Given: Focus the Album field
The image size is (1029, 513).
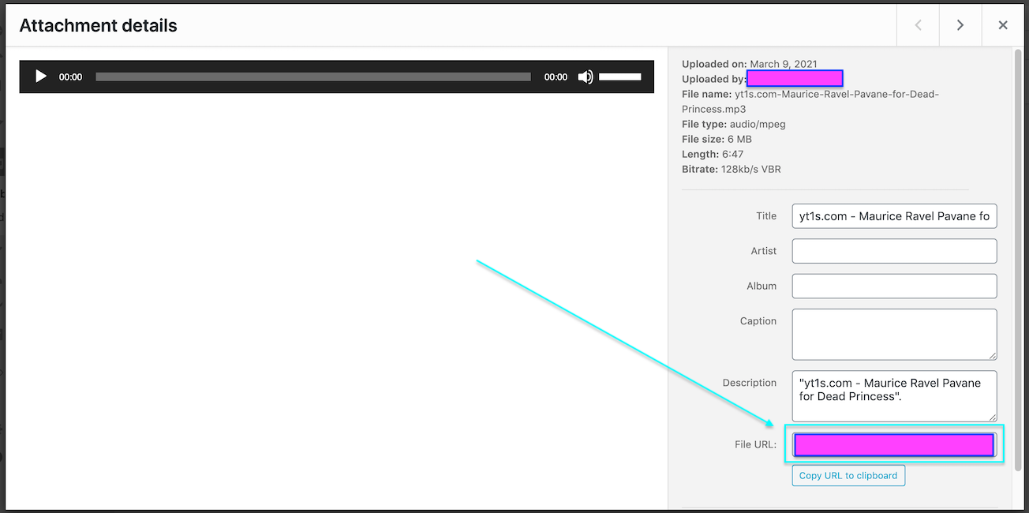Looking at the screenshot, I should click(x=894, y=286).
